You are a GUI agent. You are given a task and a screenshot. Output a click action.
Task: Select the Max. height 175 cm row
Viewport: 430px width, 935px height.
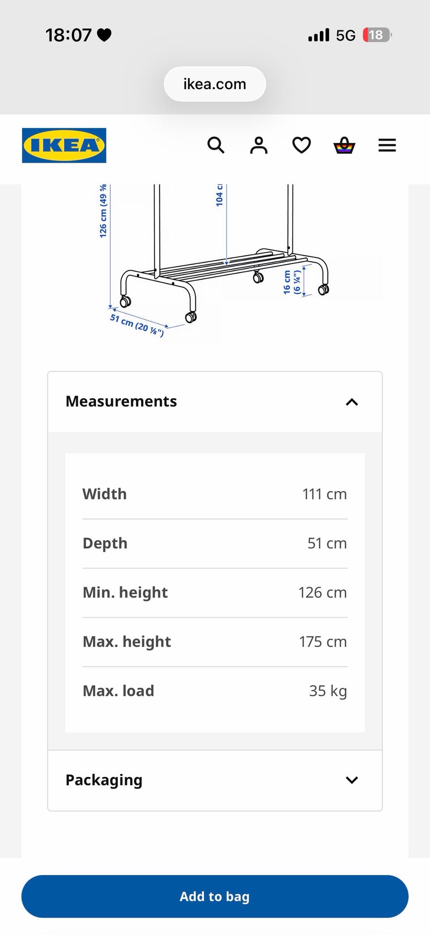coord(215,642)
